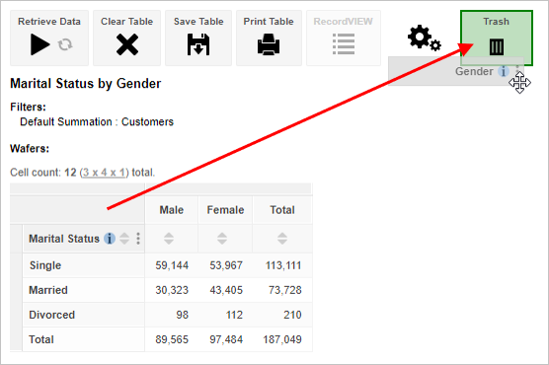Click the grand total 187,049
549x365 pixels.
pyautogui.click(x=282, y=339)
